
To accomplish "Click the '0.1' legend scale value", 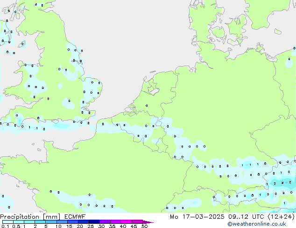I will click(5, 226).
